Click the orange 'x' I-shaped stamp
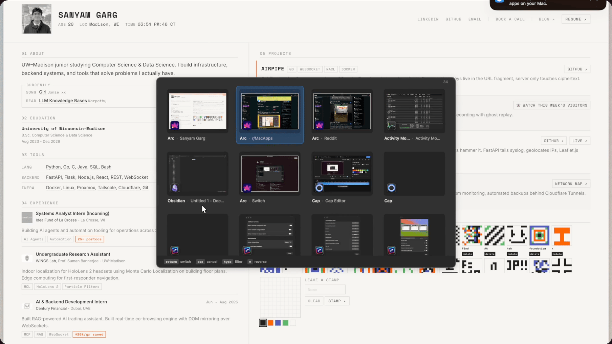The image size is (612, 344). click(562, 235)
